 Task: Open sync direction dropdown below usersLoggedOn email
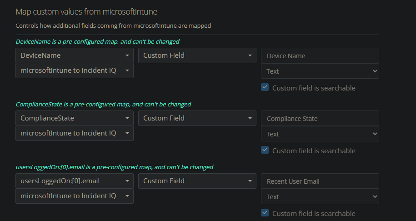(x=74, y=196)
